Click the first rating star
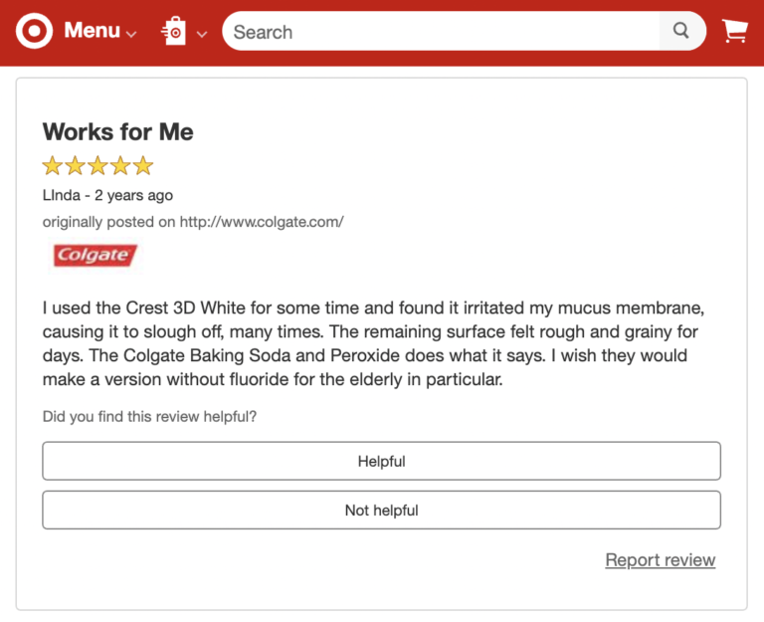Viewport: 764px width, 622px height. (53, 166)
